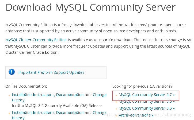Open the Archived versions link
Screen dimensions: 194x120
click(x=136, y=115)
